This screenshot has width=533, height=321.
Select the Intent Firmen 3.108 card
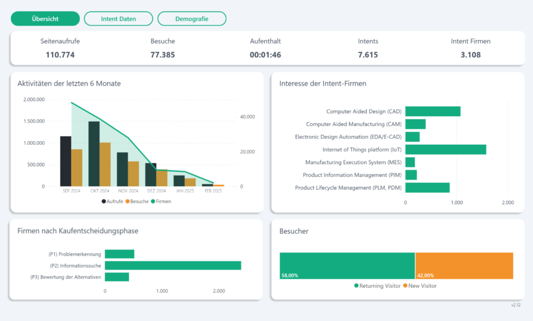pyautogui.click(x=470, y=48)
